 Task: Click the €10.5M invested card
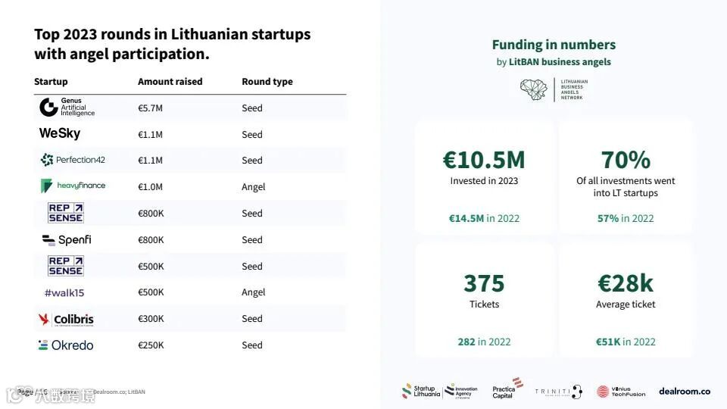pyautogui.click(x=484, y=176)
